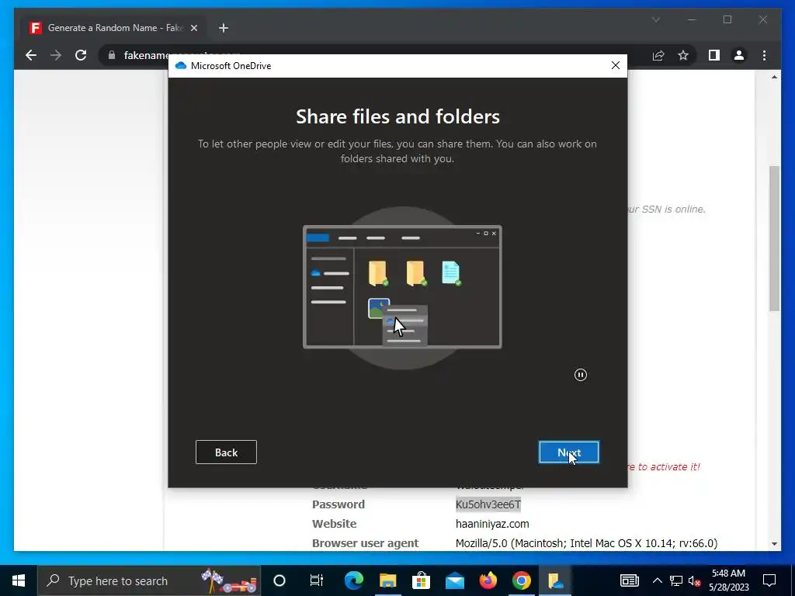Click the muted volume tray icon
Screen dimensions: 795x596
pos(695,580)
